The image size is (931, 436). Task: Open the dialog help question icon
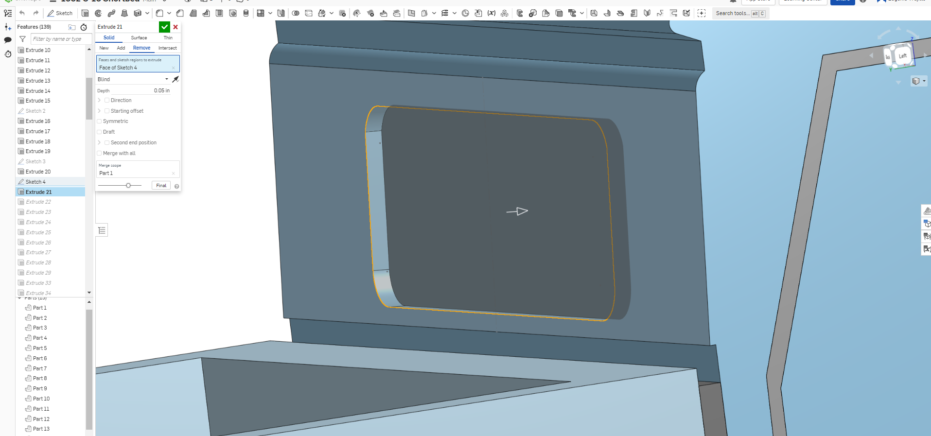[x=176, y=186]
